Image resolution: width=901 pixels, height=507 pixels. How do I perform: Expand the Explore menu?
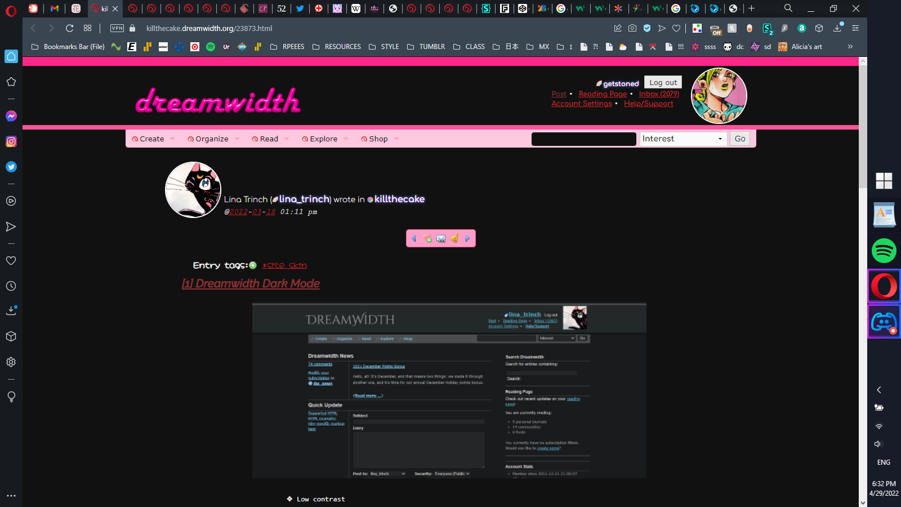click(325, 139)
